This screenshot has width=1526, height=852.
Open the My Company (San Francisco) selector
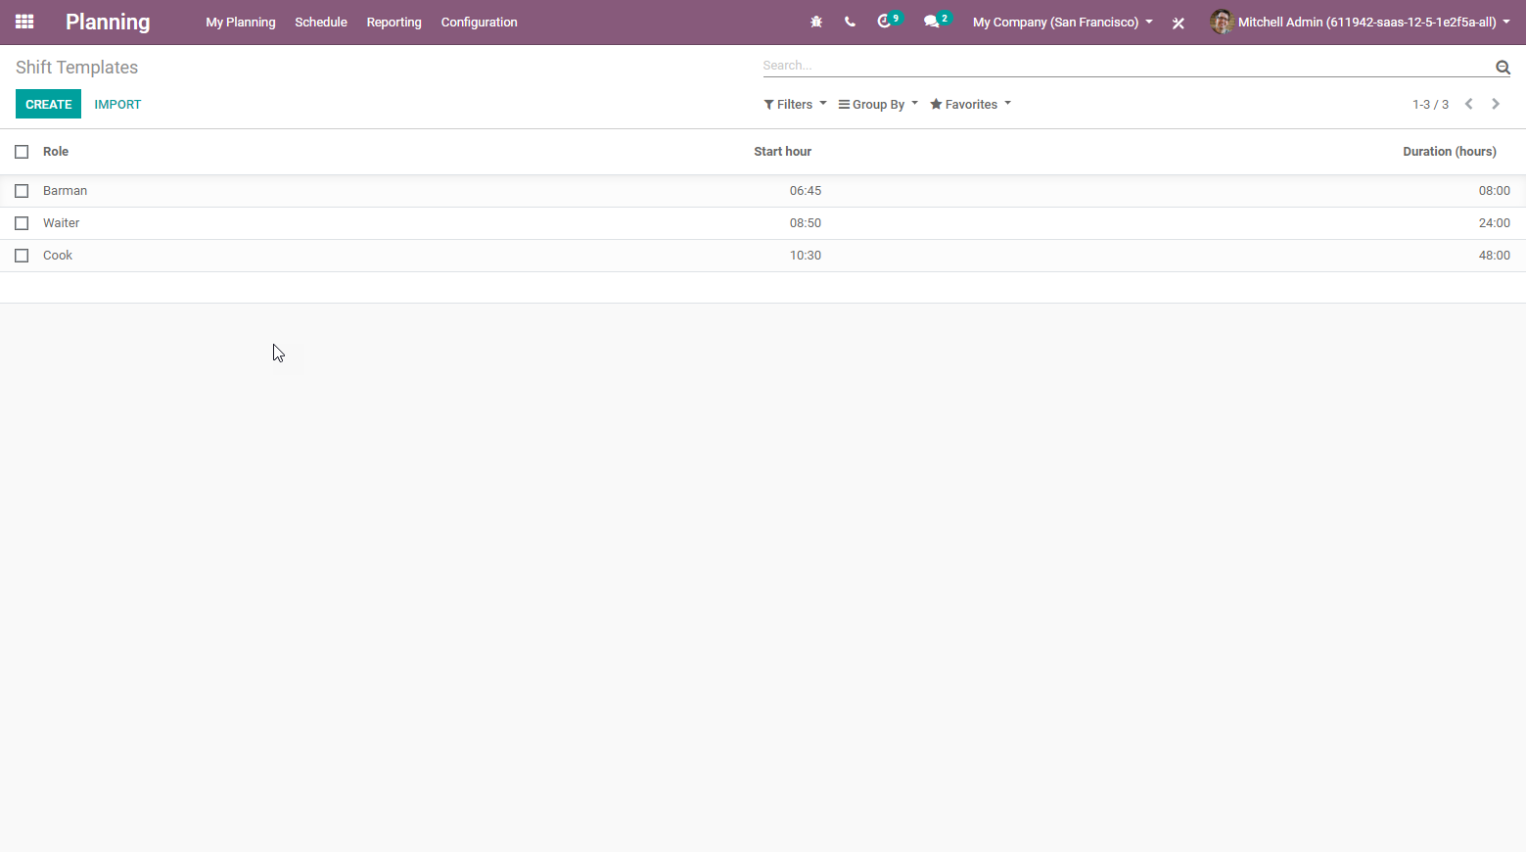pyautogui.click(x=1061, y=22)
